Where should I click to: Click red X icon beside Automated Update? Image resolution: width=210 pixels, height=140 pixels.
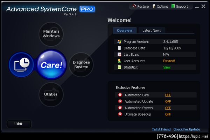(x=120, y=101)
